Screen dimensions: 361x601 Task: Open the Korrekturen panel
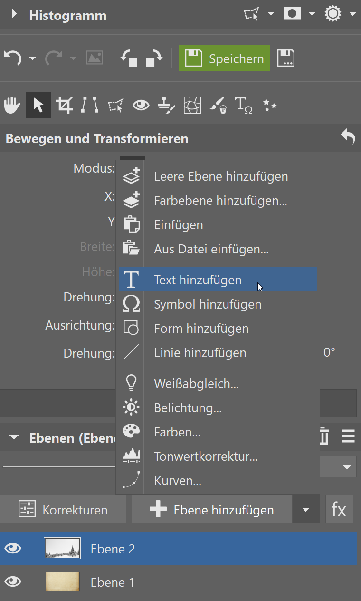pyautogui.click(x=63, y=509)
